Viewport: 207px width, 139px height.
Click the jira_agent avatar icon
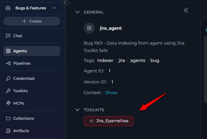89,28
